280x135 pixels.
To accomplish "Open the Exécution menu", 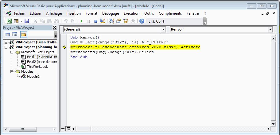I will pos(131,13).
